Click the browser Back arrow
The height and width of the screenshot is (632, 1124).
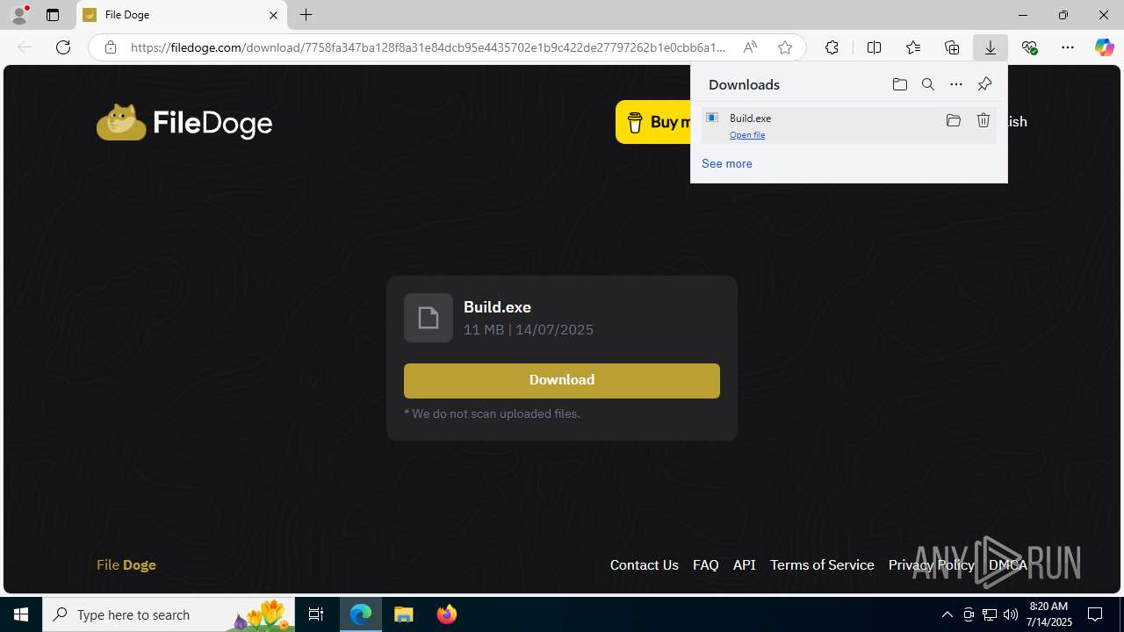pyautogui.click(x=25, y=47)
